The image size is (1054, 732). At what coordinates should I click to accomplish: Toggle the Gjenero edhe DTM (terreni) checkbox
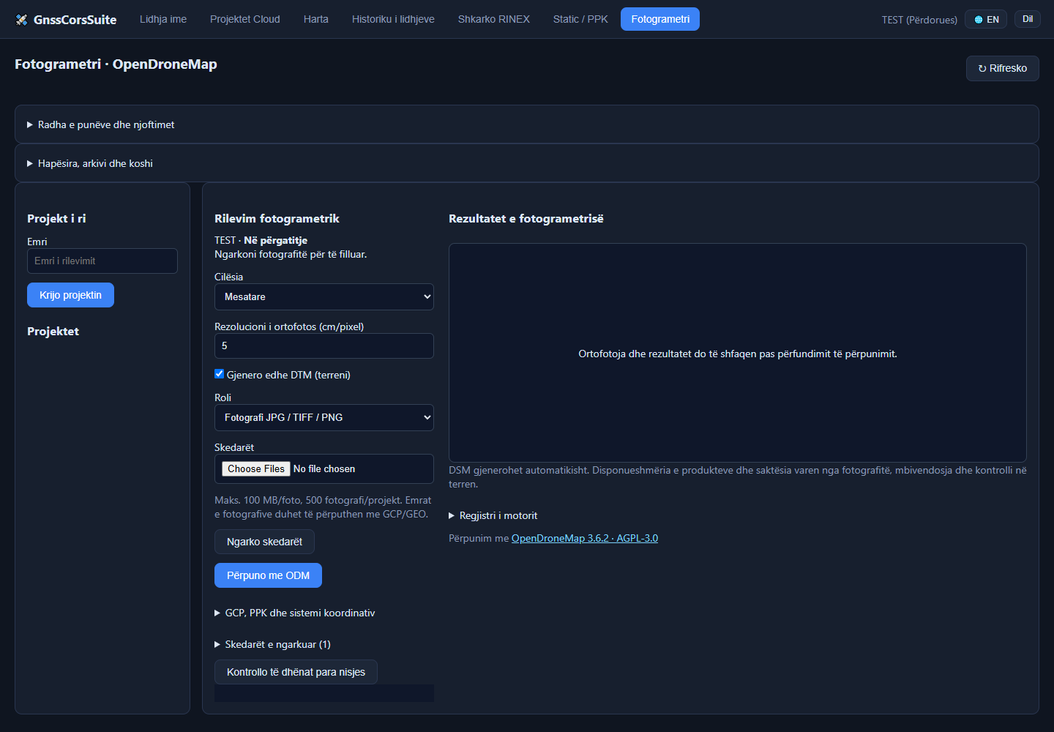(219, 374)
